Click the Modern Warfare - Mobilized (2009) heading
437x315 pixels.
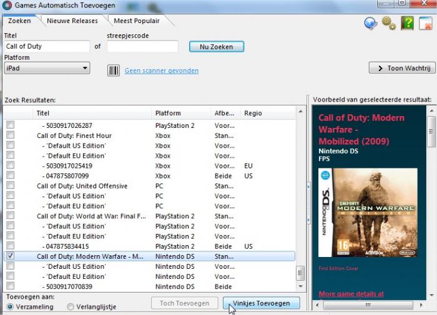pyautogui.click(x=361, y=130)
